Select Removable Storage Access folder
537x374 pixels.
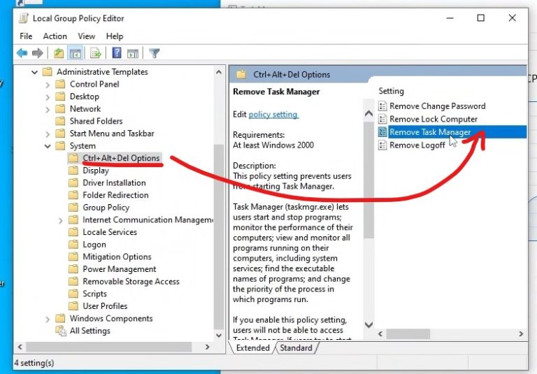(131, 282)
